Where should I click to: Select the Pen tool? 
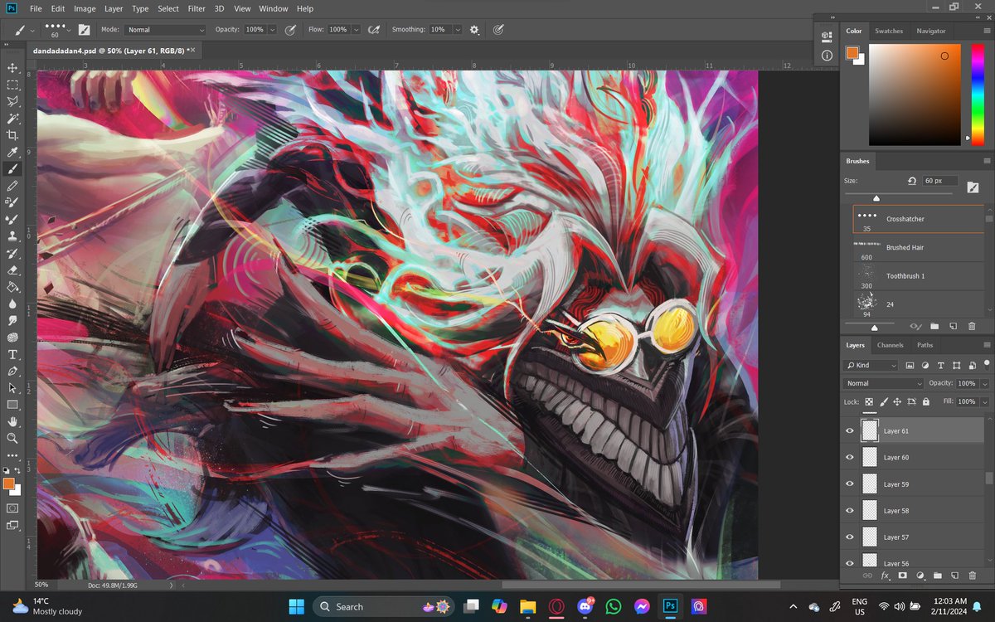point(12,371)
